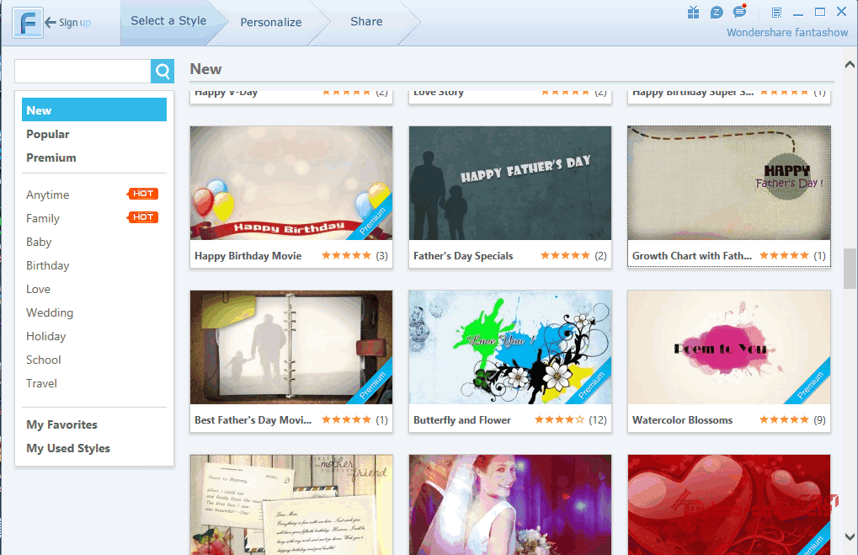Switch to the Select a Style step
The width and height of the screenshot is (858, 555).
point(168,21)
